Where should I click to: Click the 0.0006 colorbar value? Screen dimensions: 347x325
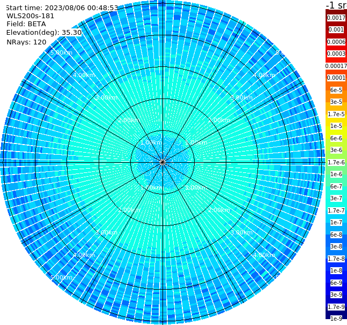tap(336, 42)
